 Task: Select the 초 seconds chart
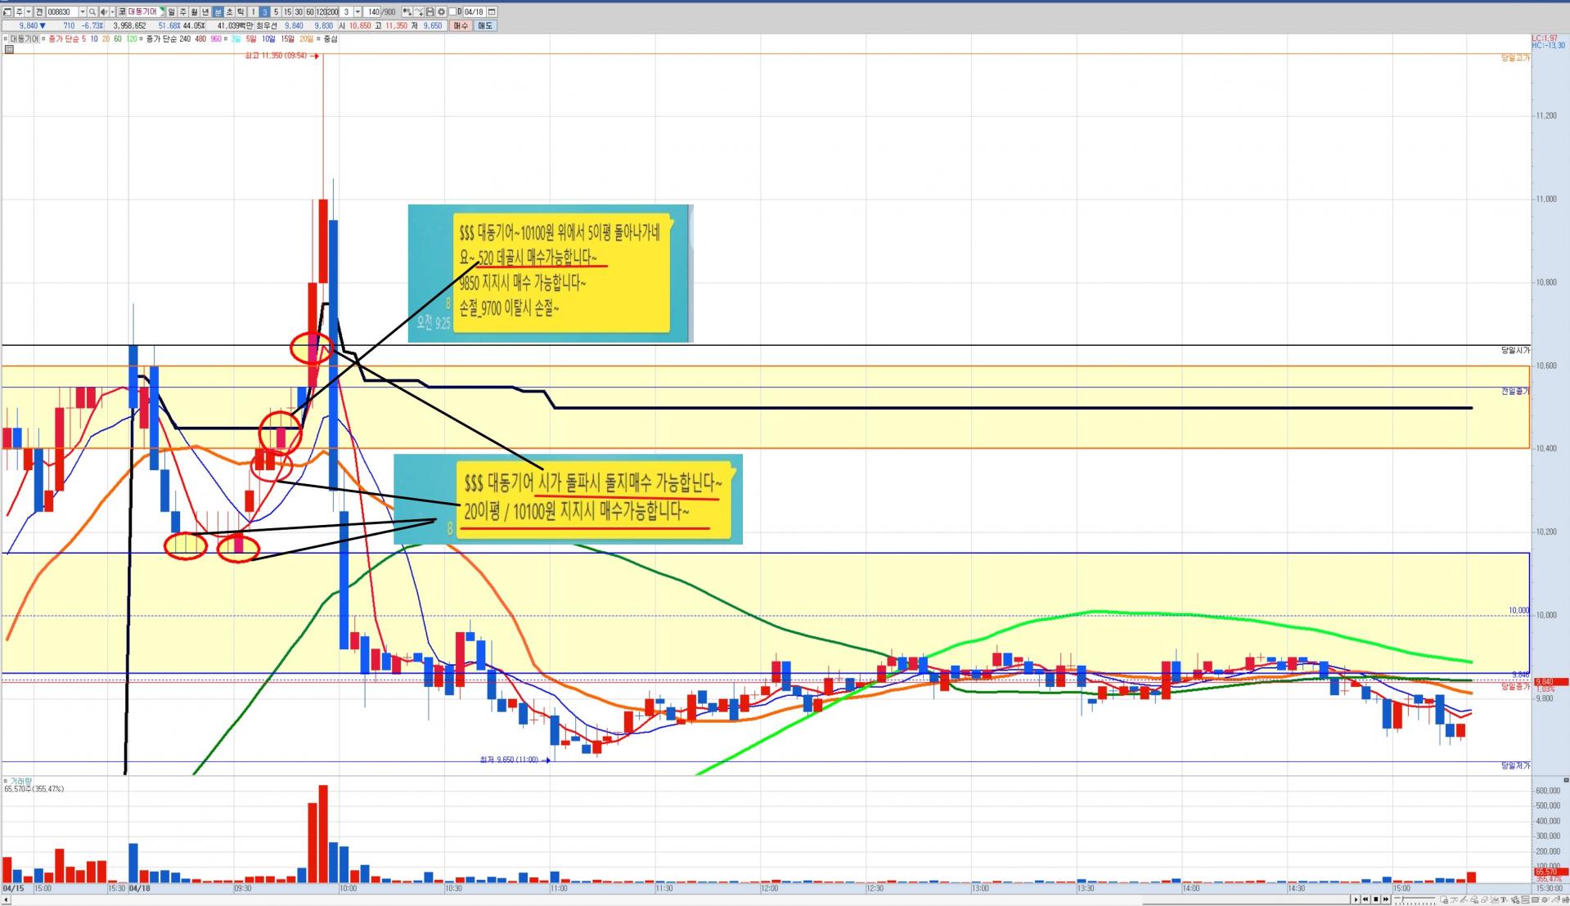coord(229,12)
